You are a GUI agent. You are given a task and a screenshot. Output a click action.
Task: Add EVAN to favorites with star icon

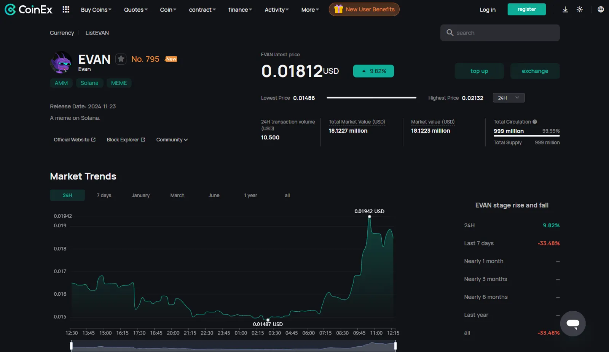121,59
